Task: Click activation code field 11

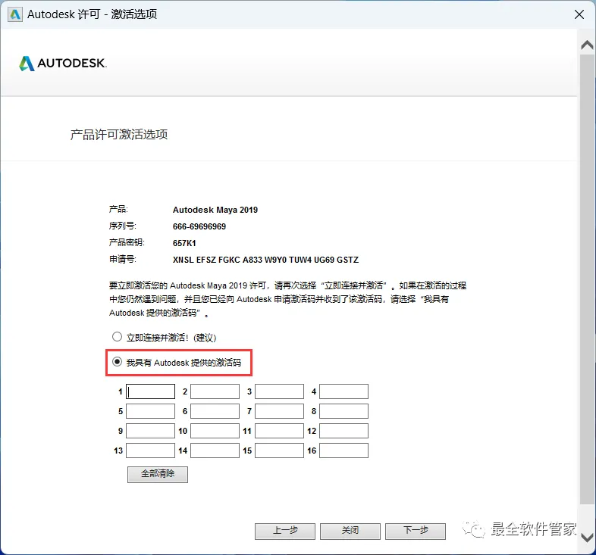Action: tap(279, 431)
